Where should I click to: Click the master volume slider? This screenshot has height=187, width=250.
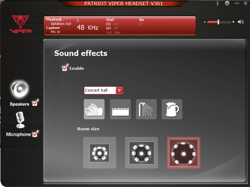pos(219,22)
